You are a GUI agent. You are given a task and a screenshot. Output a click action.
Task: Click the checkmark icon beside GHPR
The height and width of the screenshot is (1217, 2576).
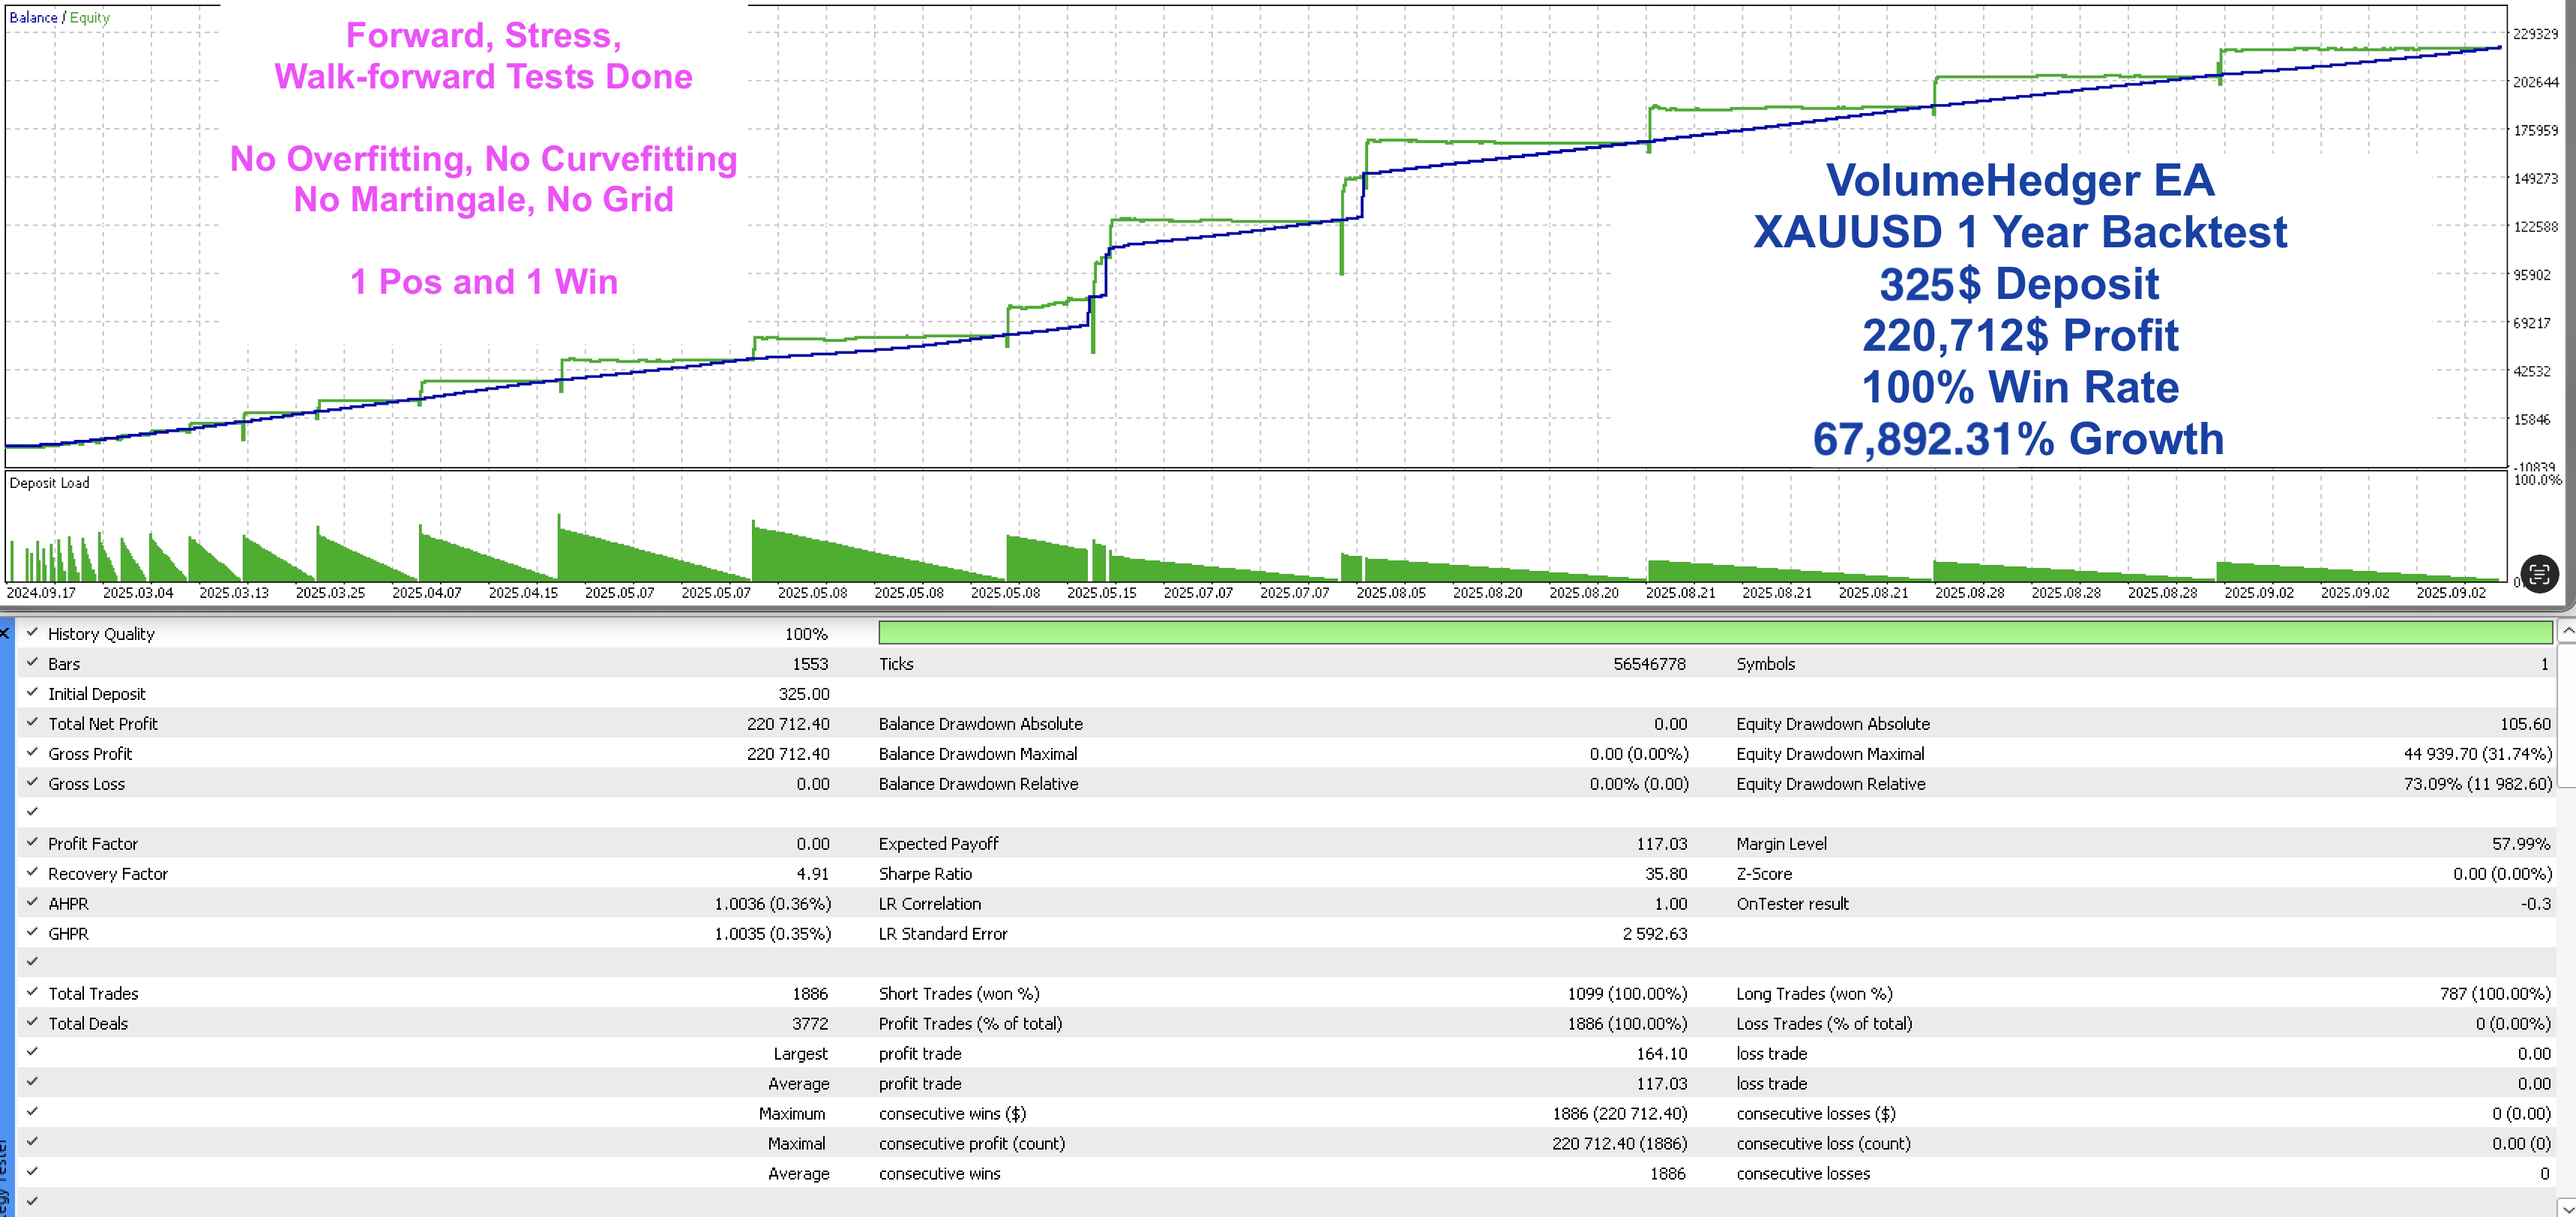(32, 932)
